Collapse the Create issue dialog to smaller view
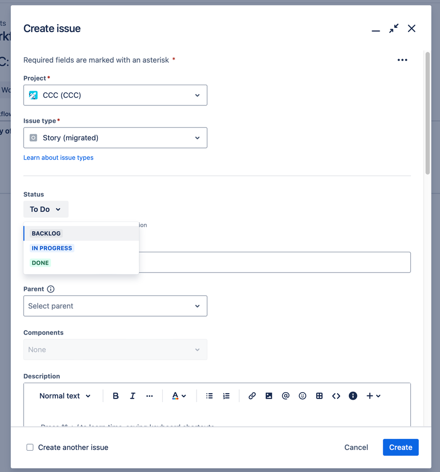Image resolution: width=440 pixels, height=472 pixels. pyautogui.click(x=394, y=29)
